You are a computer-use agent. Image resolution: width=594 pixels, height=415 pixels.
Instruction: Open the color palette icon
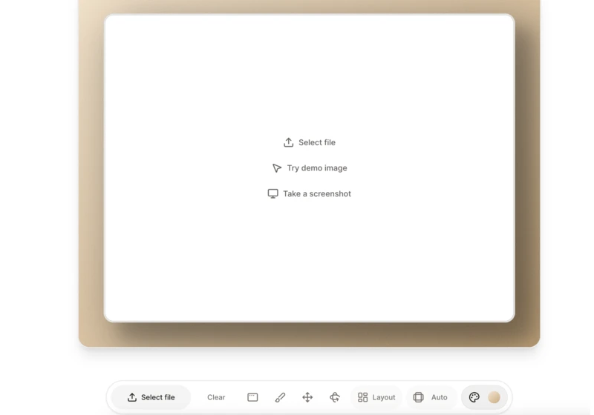tap(474, 397)
